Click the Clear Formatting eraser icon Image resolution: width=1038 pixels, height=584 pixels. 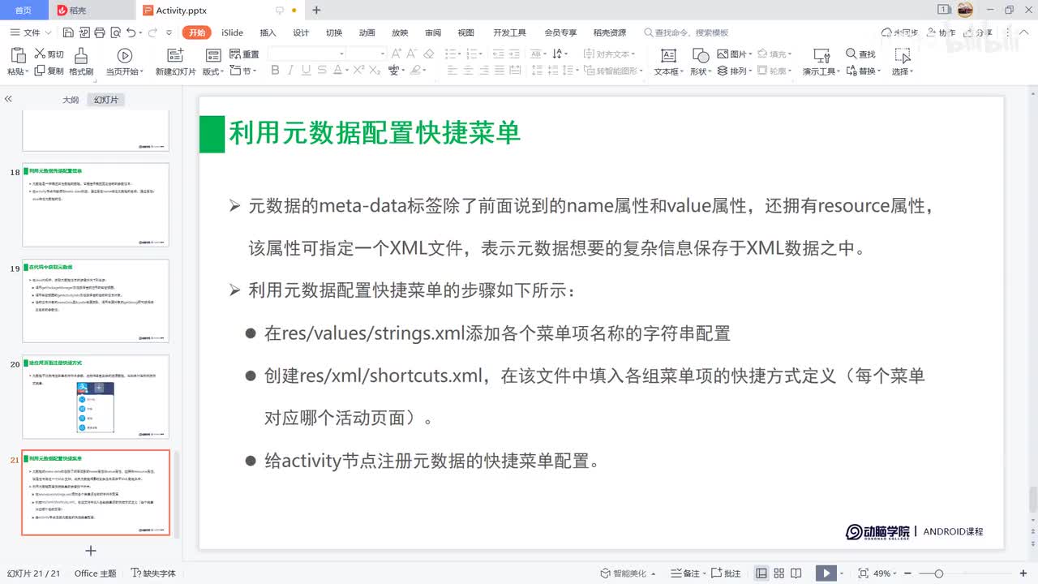(429, 54)
